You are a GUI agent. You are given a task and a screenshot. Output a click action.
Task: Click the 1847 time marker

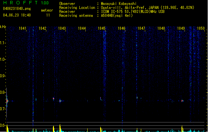[x=141, y=28]
